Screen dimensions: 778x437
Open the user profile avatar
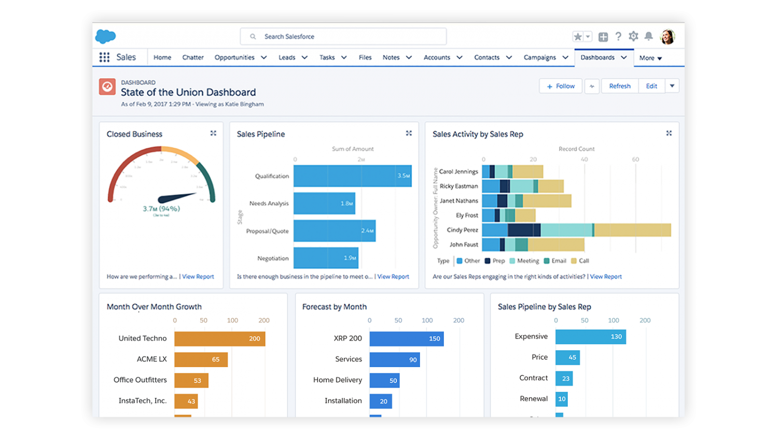[668, 36]
